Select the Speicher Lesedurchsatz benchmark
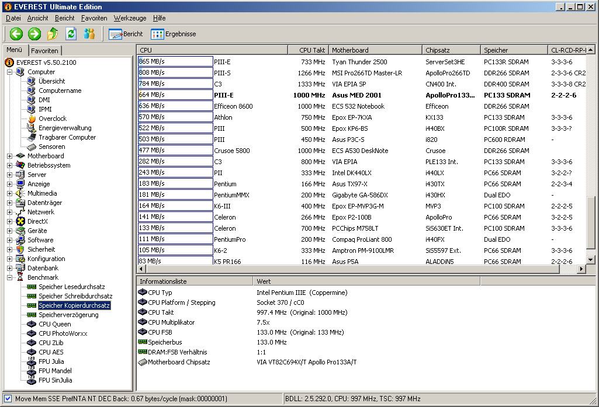This screenshot has width=599, height=407. (x=71, y=287)
